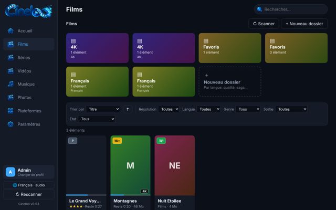Click the Montagnes title text

125,201
